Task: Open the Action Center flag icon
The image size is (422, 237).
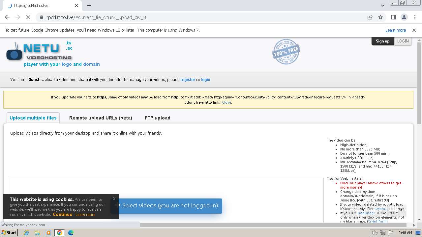Action: click(x=390, y=233)
